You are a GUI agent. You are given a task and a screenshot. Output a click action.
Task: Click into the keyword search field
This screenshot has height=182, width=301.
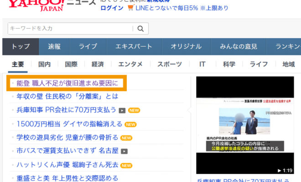71,29
